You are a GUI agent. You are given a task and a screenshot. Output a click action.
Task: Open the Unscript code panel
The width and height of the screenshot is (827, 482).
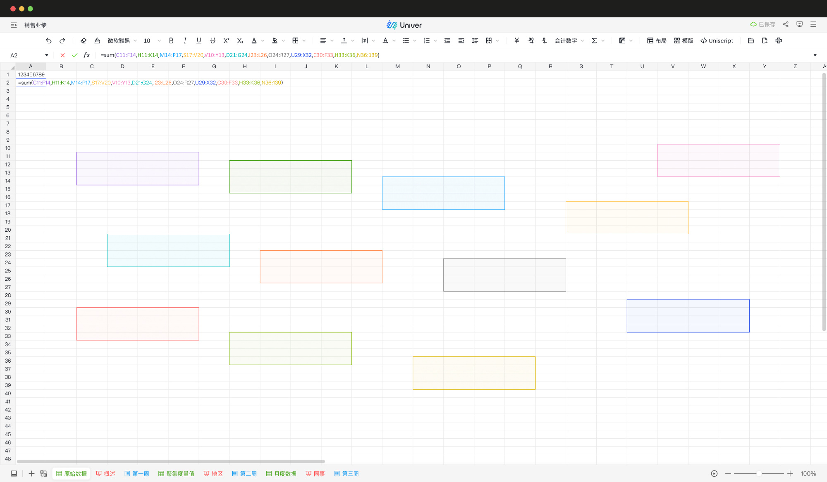click(x=717, y=40)
